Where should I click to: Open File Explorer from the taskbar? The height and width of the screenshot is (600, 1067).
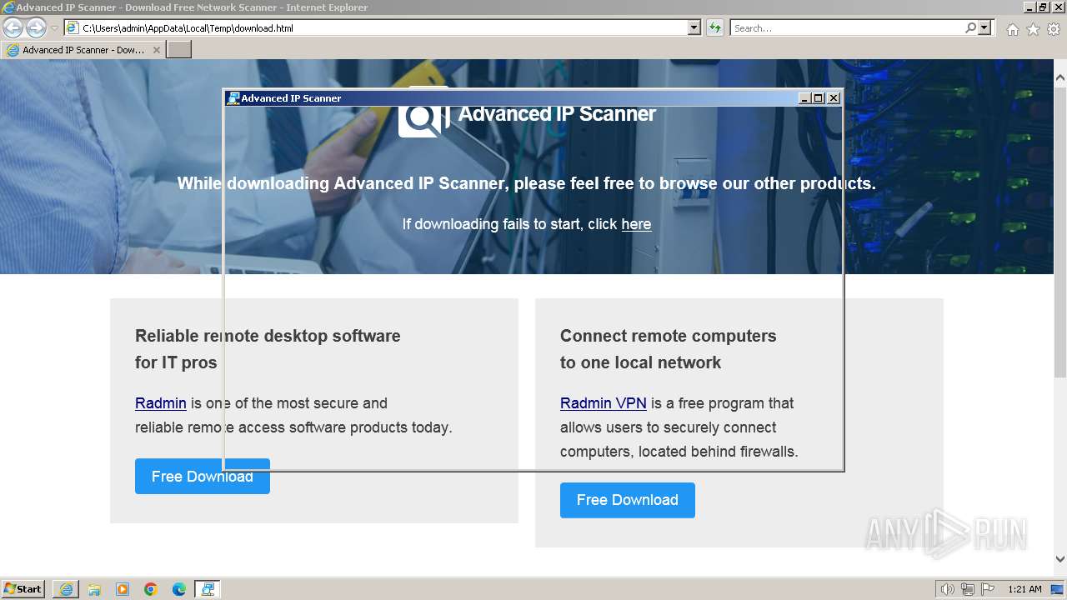pyautogui.click(x=94, y=589)
